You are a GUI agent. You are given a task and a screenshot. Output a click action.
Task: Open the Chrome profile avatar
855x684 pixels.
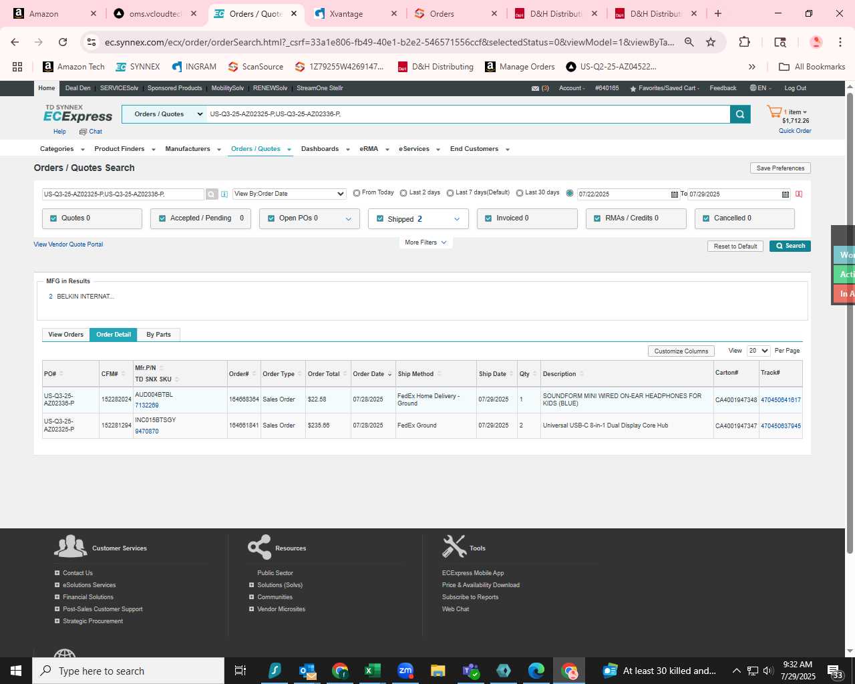pyautogui.click(x=816, y=42)
